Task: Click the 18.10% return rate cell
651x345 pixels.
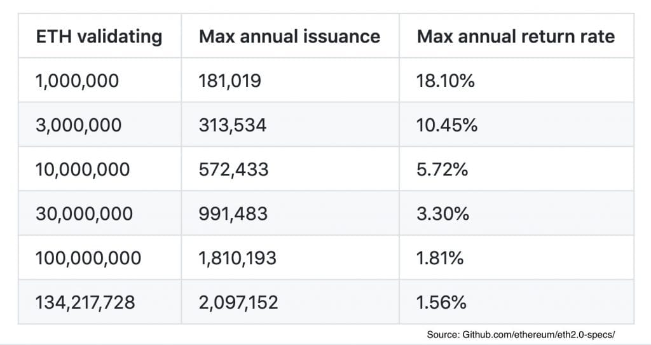Action: click(x=446, y=81)
